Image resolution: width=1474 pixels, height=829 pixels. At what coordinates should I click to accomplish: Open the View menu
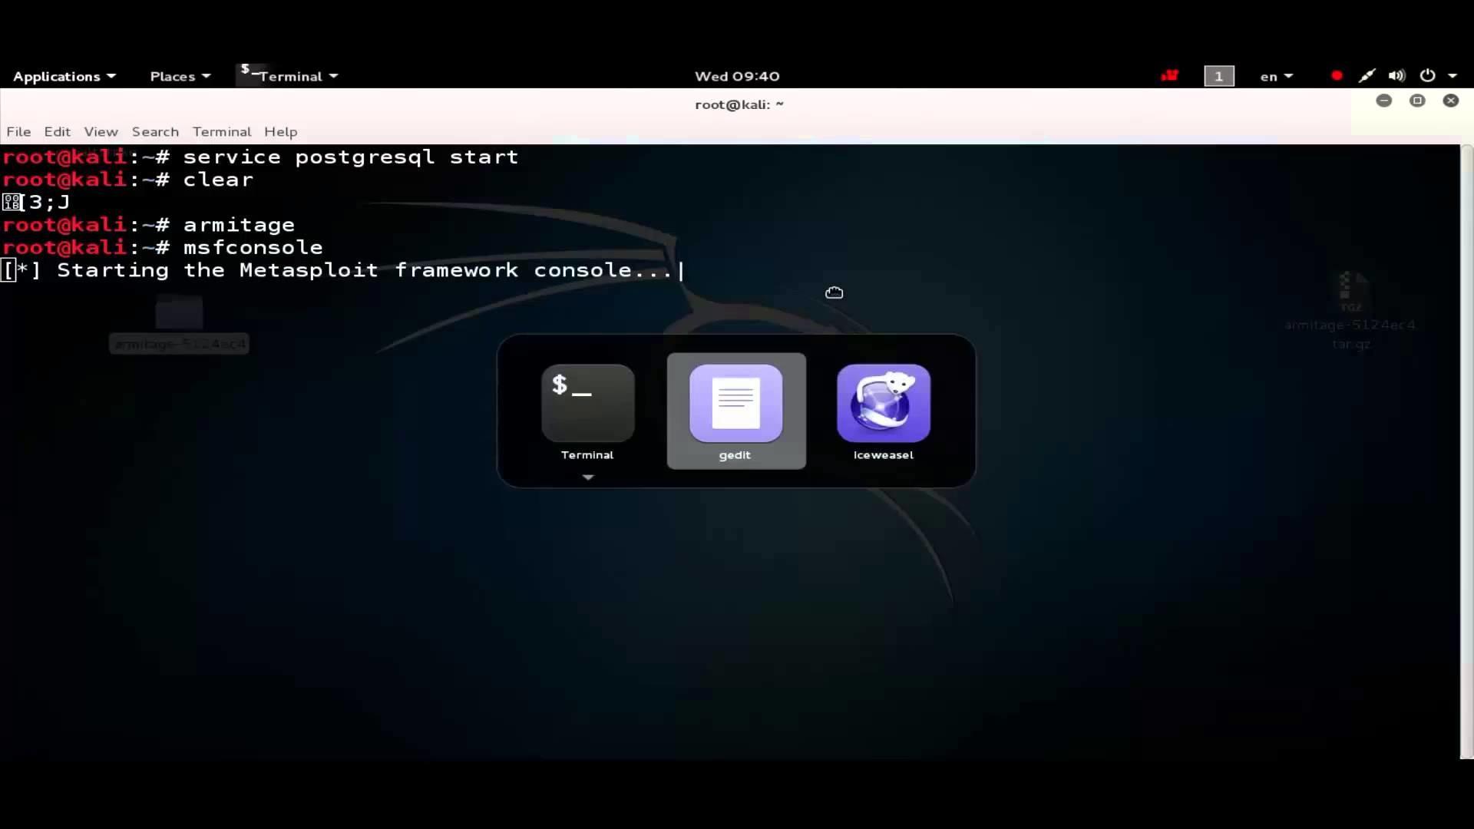[x=101, y=131]
